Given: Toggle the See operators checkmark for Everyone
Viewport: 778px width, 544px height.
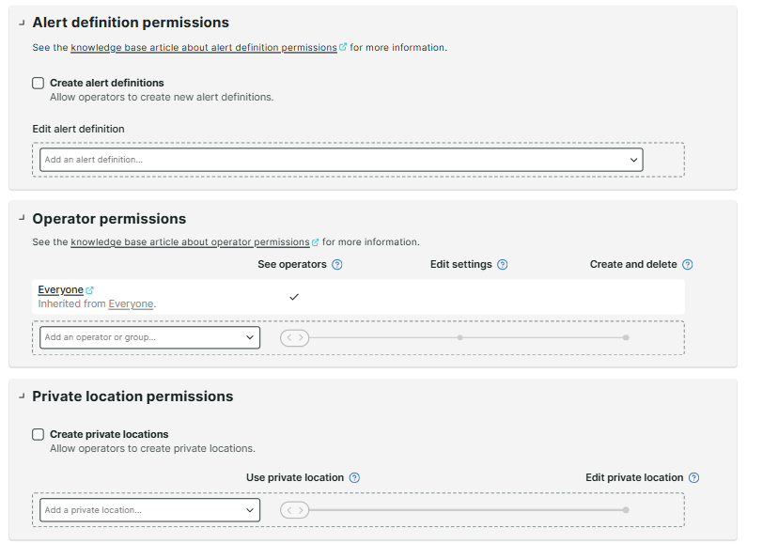Looking at the screenshot, I should tap(294, 296).
